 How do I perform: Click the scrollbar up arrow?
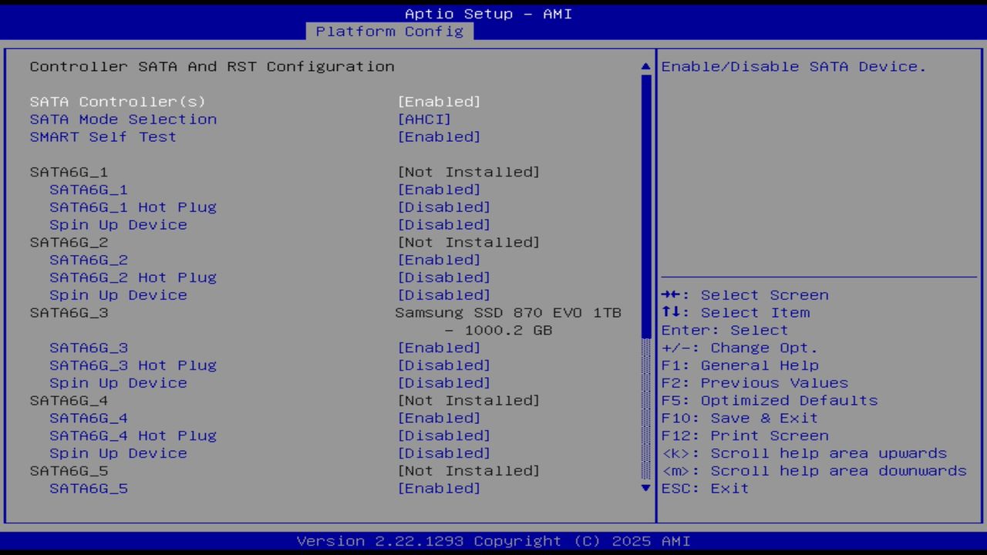(x=645, y=66)
